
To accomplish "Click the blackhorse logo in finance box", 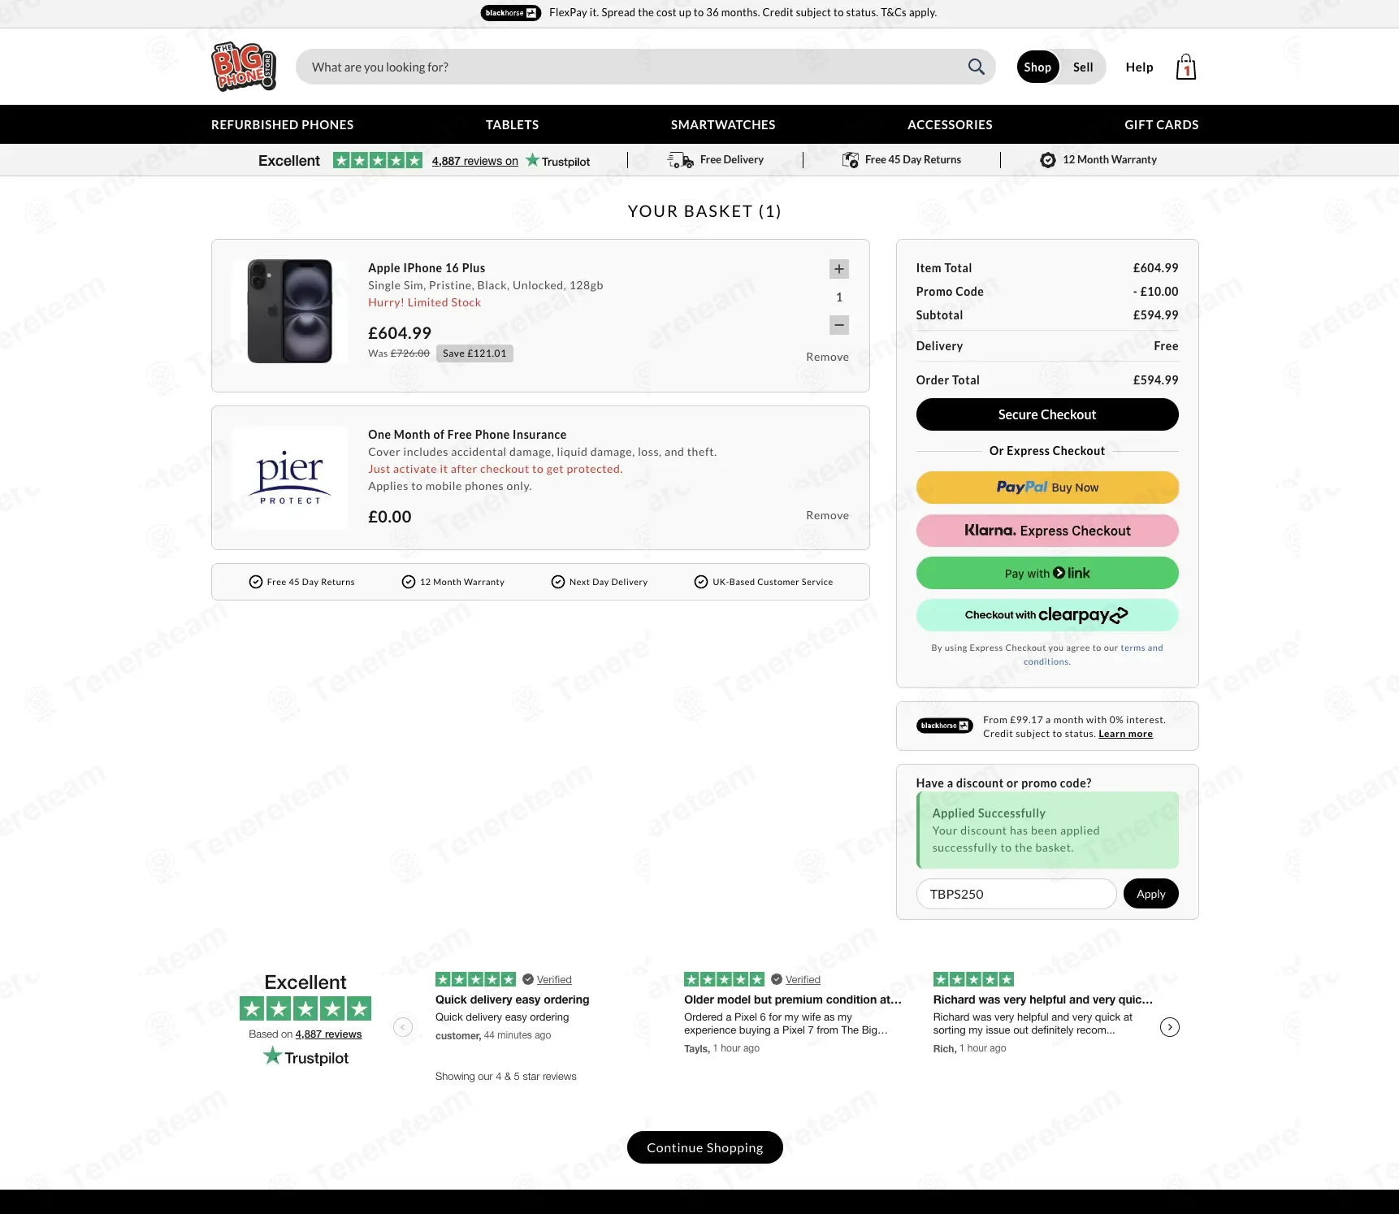I will (944, 726).
